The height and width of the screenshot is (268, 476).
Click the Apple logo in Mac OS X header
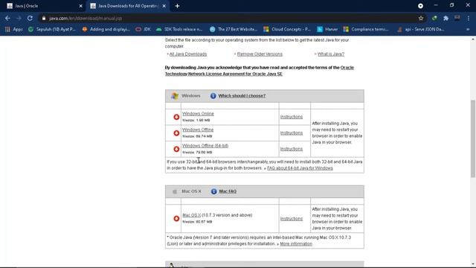point(175,191)
